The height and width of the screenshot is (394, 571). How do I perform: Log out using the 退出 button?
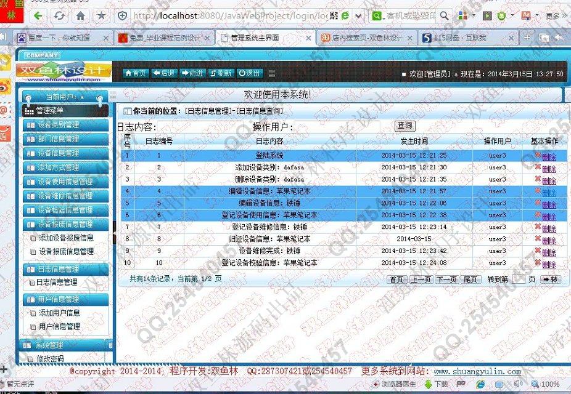pos(250,73)
